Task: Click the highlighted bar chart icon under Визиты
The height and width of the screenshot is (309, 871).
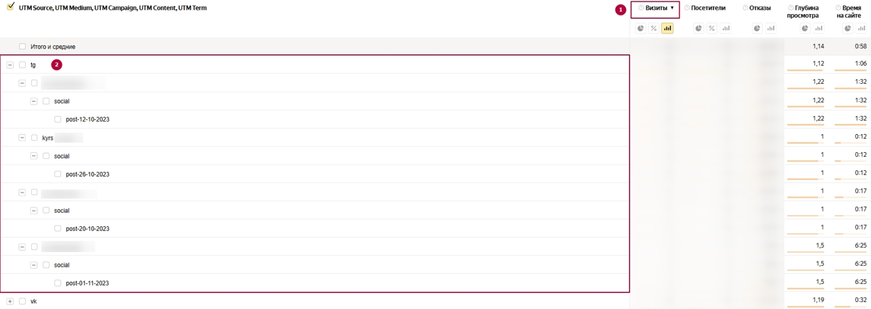Action: pos(667,28)
